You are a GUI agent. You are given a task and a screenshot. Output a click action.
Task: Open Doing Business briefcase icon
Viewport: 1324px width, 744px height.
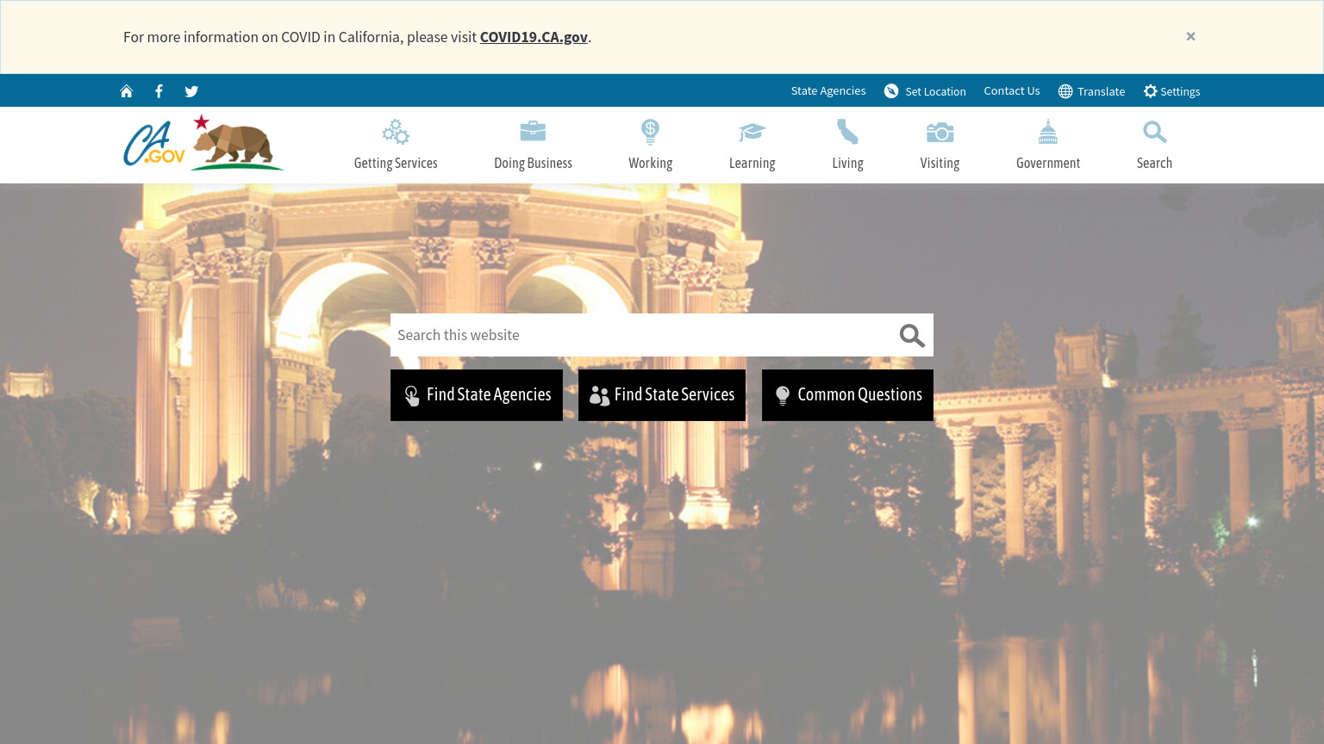533,131
